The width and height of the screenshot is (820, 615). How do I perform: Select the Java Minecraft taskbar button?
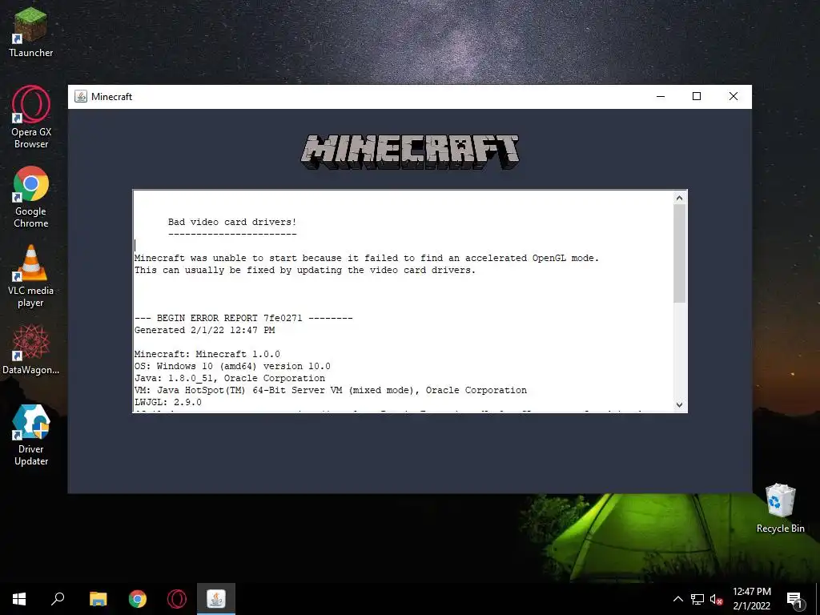coord(216,599)
